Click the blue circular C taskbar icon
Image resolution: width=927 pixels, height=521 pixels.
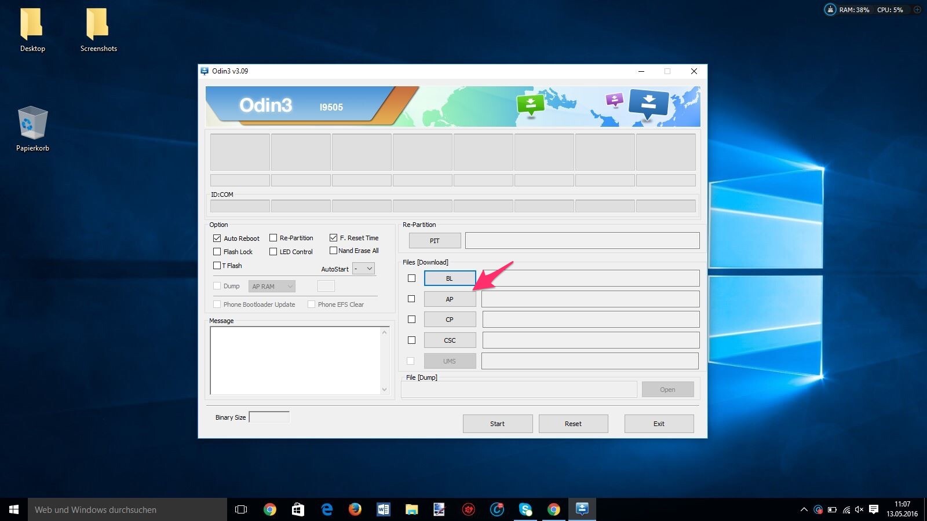tap(497, 509)
